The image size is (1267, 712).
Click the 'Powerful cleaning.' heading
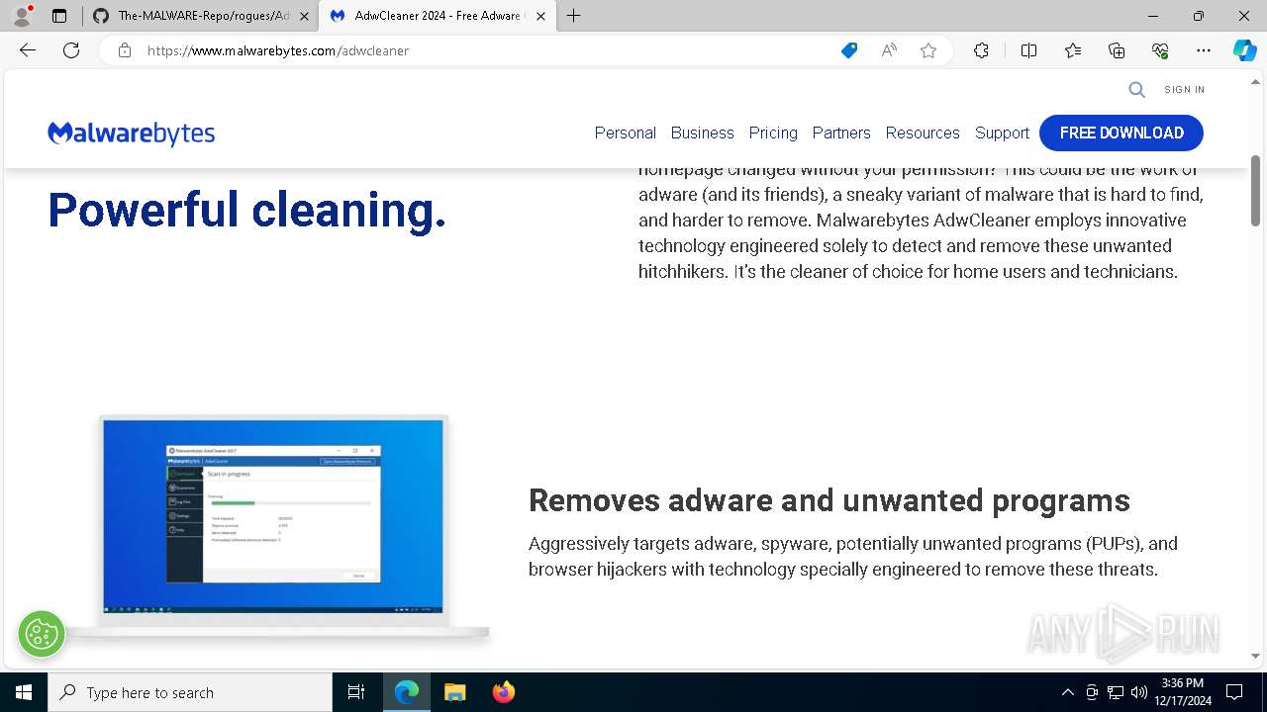click(x=247, y=210)
